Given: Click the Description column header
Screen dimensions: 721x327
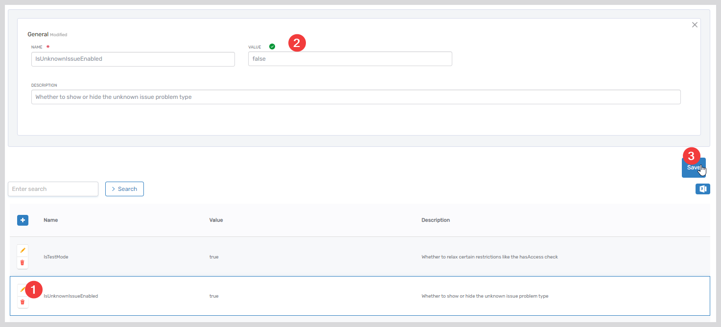Looking at the screenshot, I should pos(435,220).
